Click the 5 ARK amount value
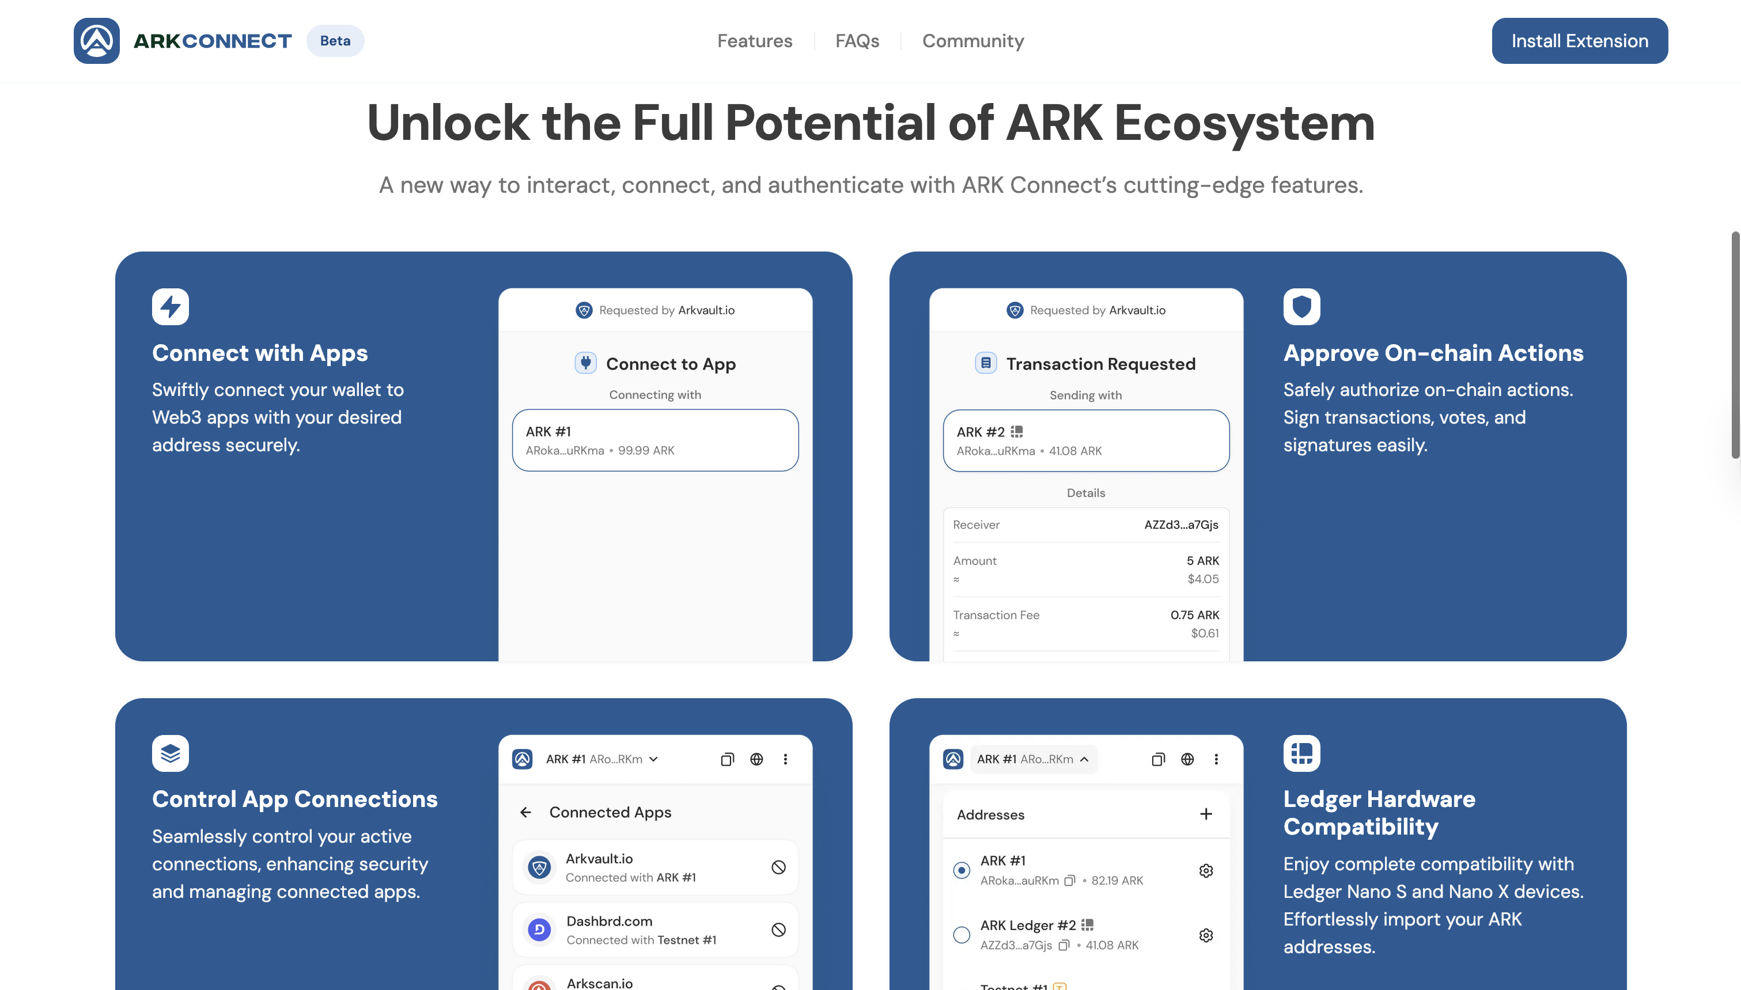1741x990 pixels. point(1202,561)
